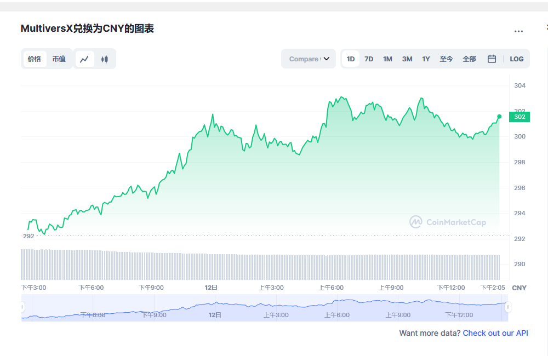This screenshot has width=548, height=356.
Task: Click the left range slider handle
Action: 22,307
